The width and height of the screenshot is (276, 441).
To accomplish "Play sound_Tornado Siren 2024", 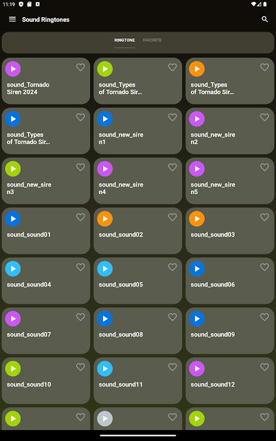I will pos(13,69).
